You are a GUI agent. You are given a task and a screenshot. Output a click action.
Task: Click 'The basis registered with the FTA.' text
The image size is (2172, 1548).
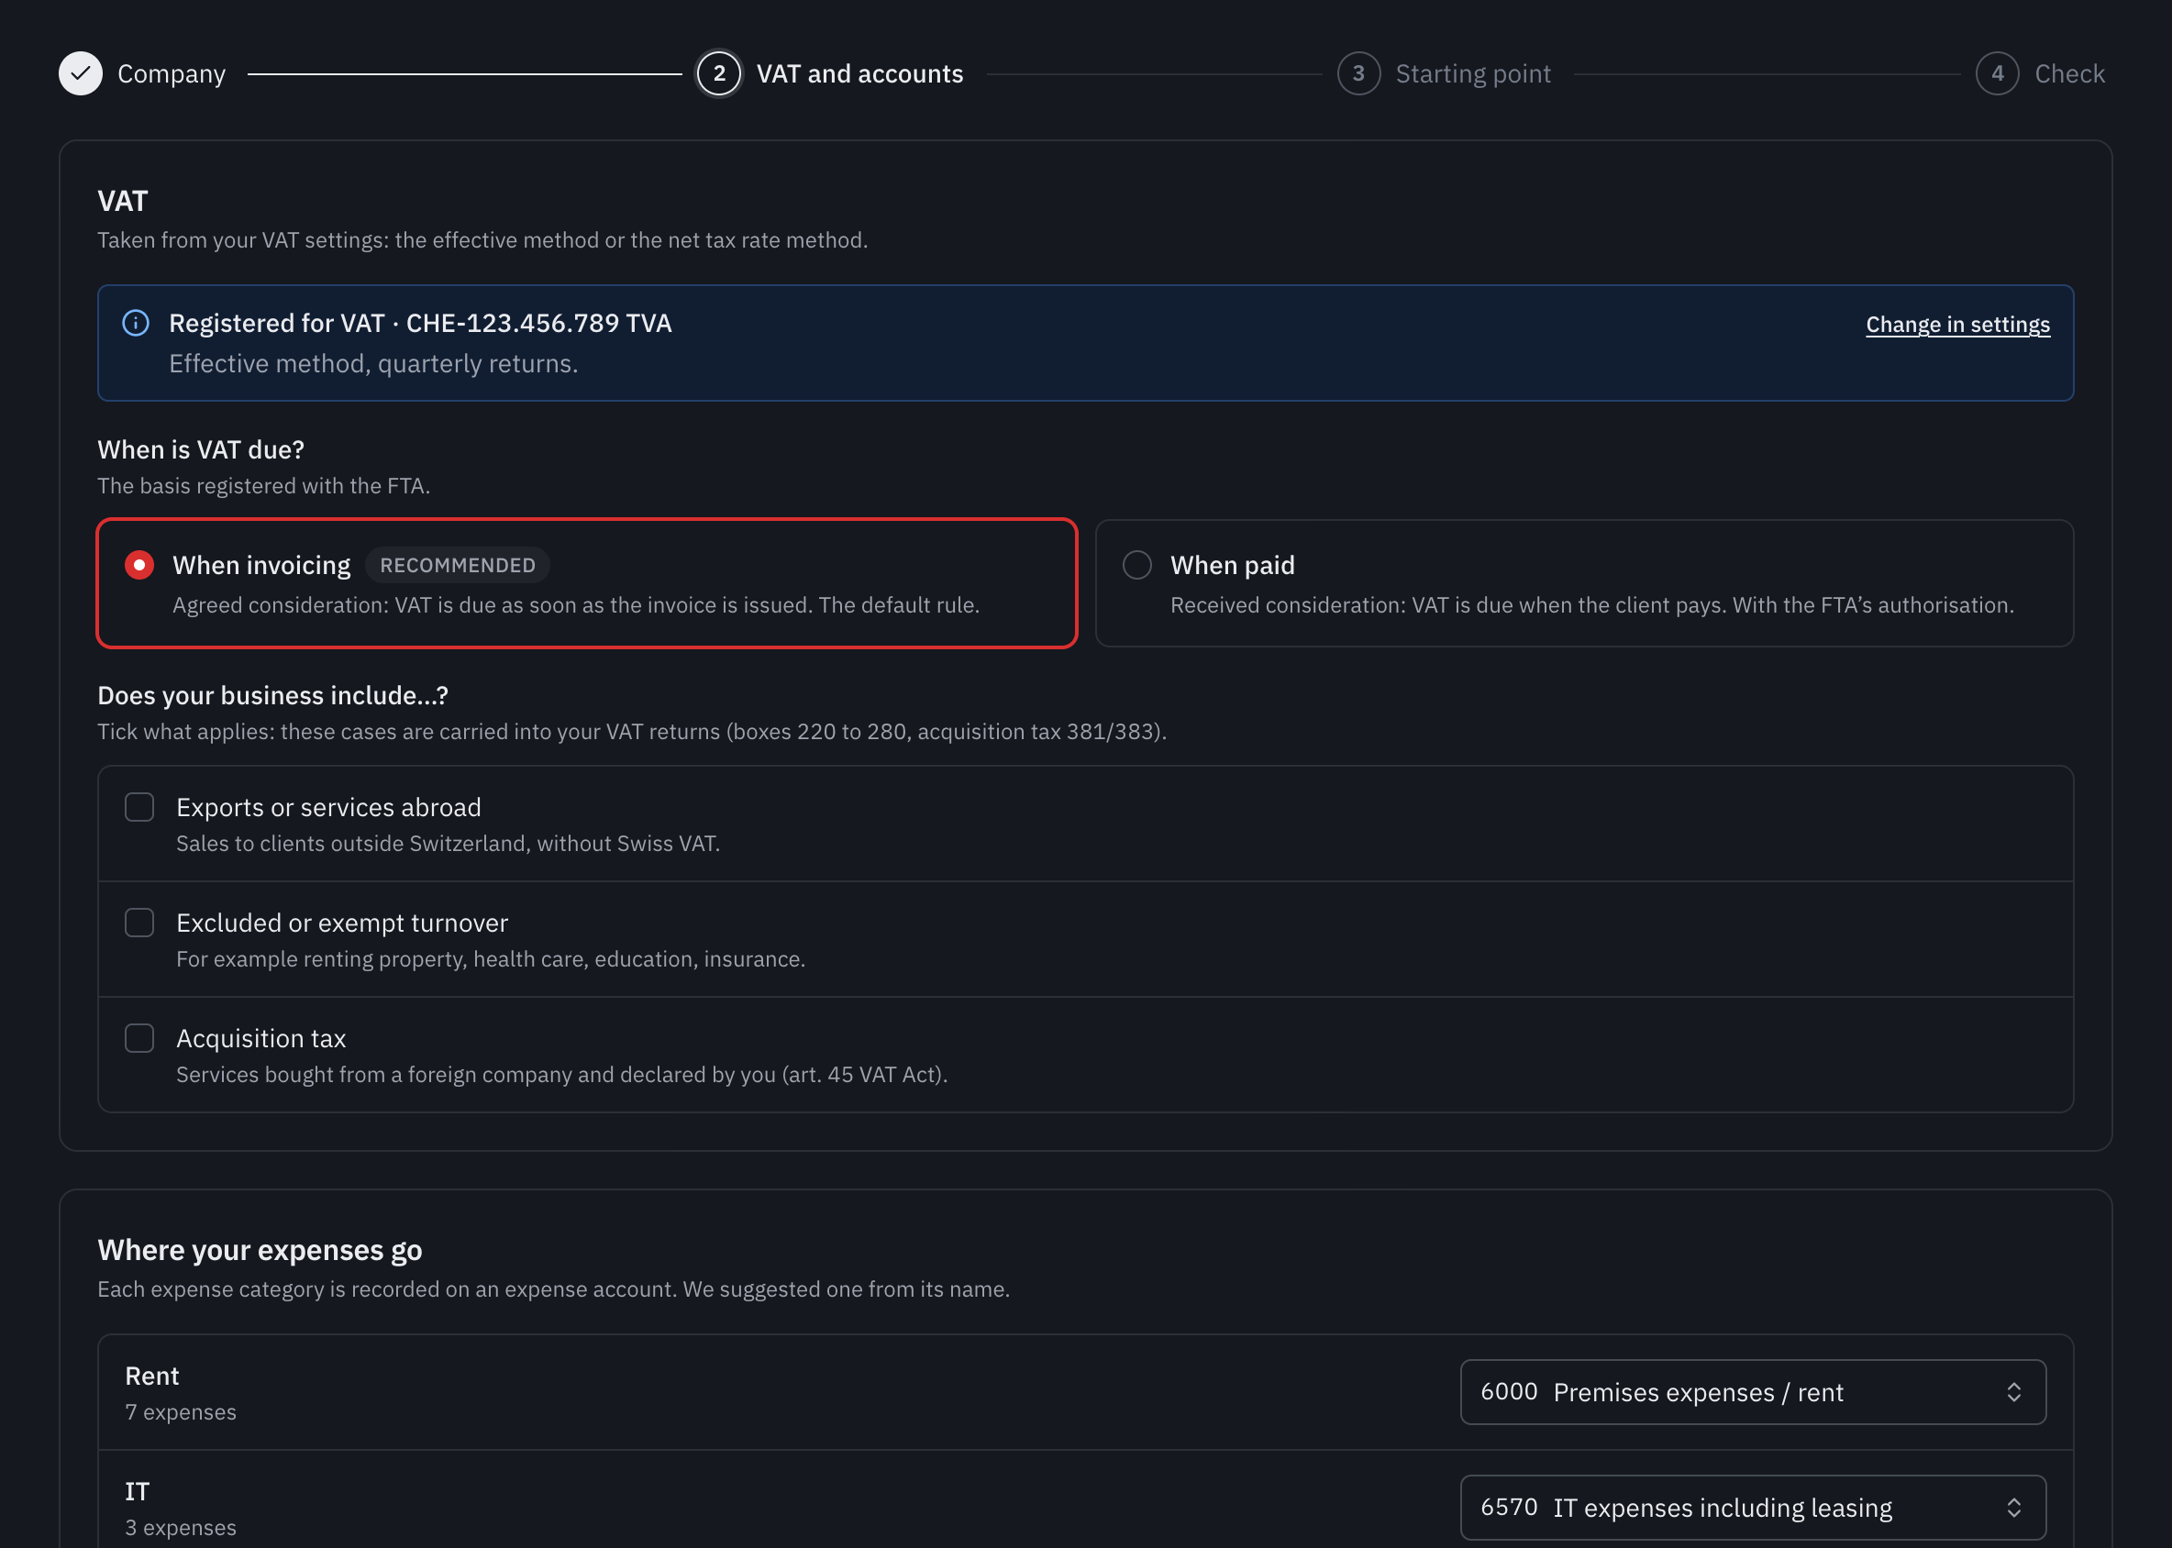pos(263,486)
